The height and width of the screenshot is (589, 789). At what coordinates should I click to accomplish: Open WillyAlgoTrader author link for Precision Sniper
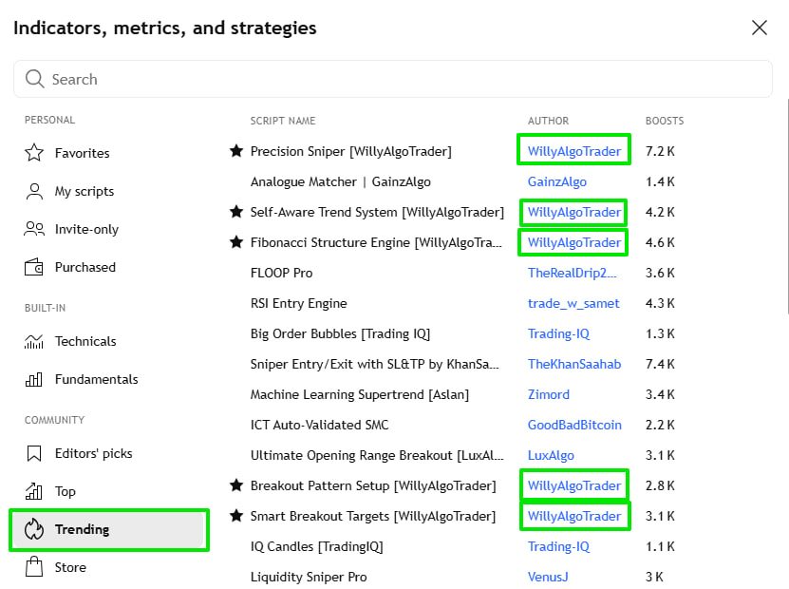[574, 151]
